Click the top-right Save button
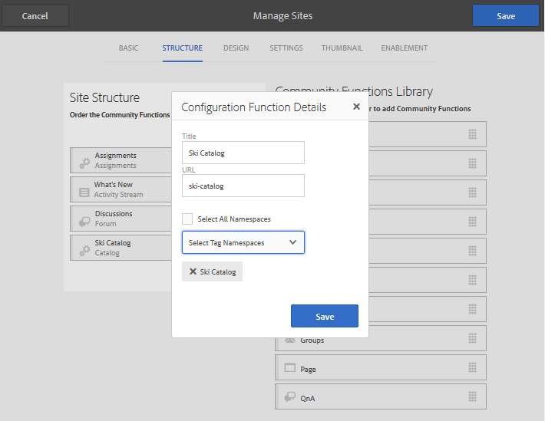 (x=506, y=16)
